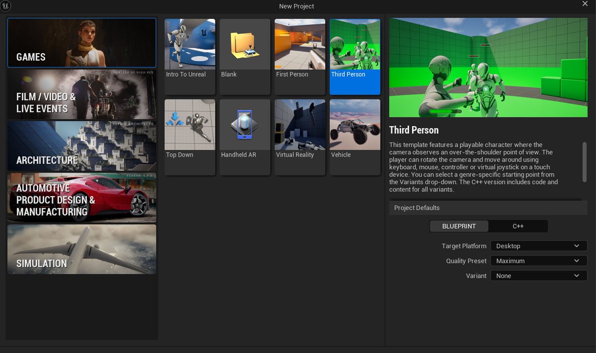
Task: Switch project defaults to C++
Action: 518,226
